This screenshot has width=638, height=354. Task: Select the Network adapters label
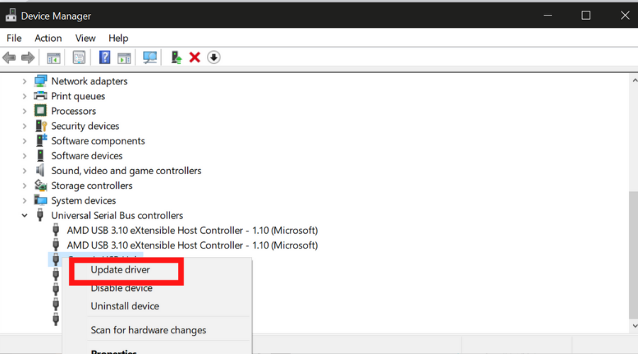pos(89,81)
